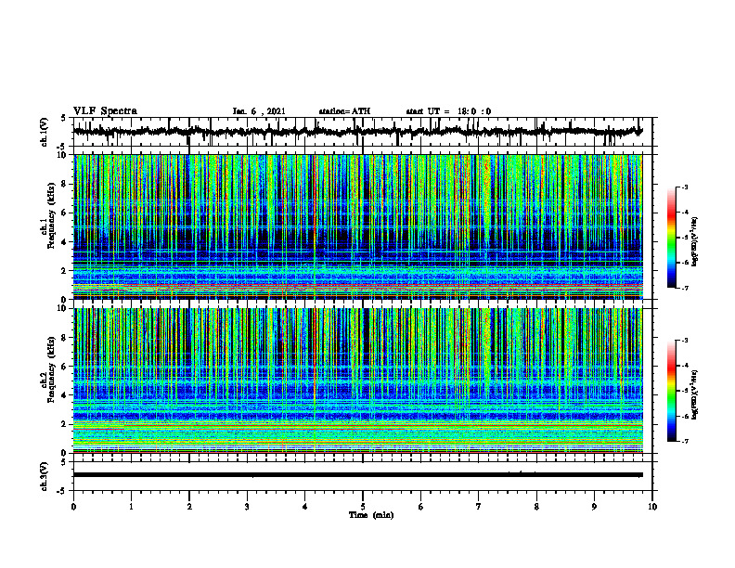Click inside the ch.2 frequency spectrogram

(357, 381)
